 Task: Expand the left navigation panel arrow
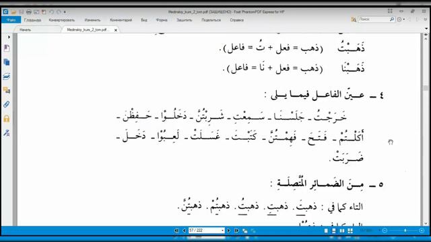[9, 37]
